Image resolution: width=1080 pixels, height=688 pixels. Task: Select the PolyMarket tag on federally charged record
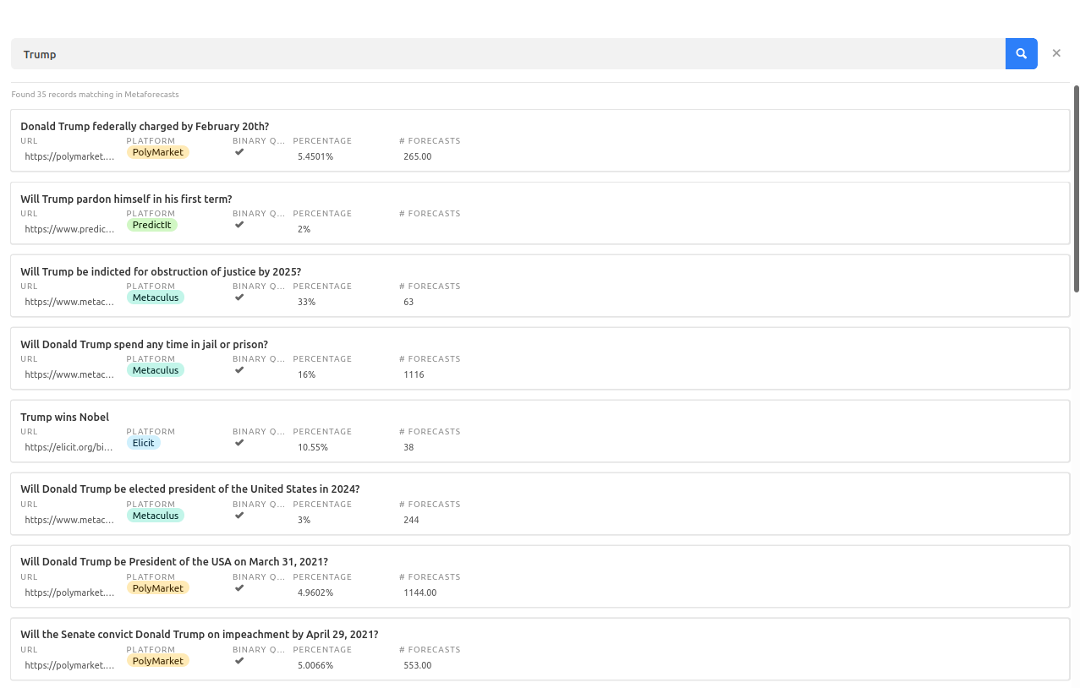(158, 152)
